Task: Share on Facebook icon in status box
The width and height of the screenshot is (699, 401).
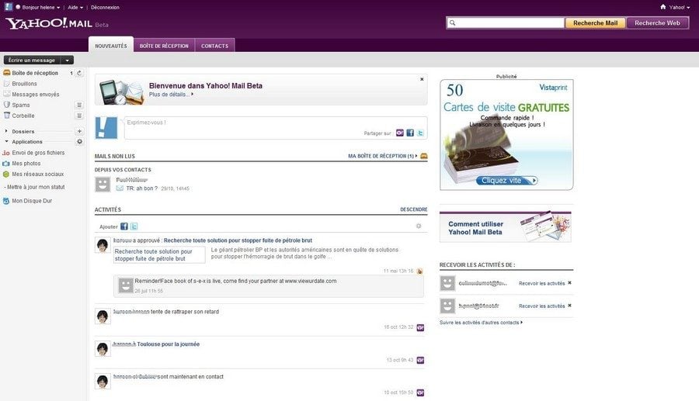Action: coord(410,133)
